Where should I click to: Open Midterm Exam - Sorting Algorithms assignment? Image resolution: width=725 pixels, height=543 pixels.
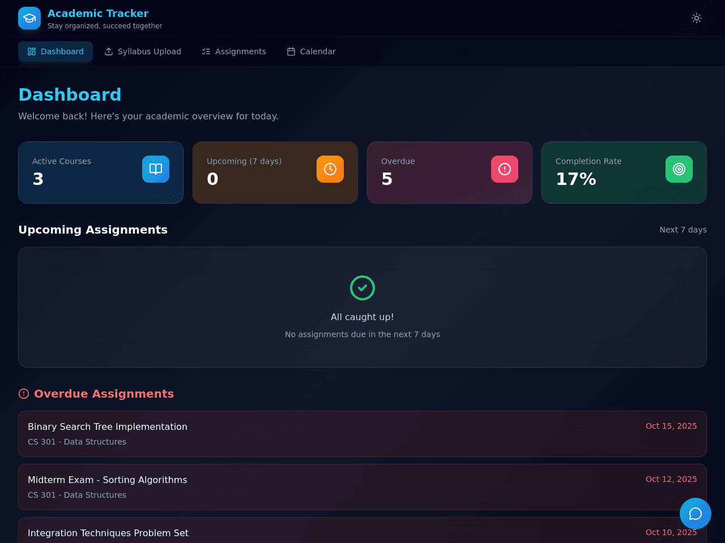point(362,487)
